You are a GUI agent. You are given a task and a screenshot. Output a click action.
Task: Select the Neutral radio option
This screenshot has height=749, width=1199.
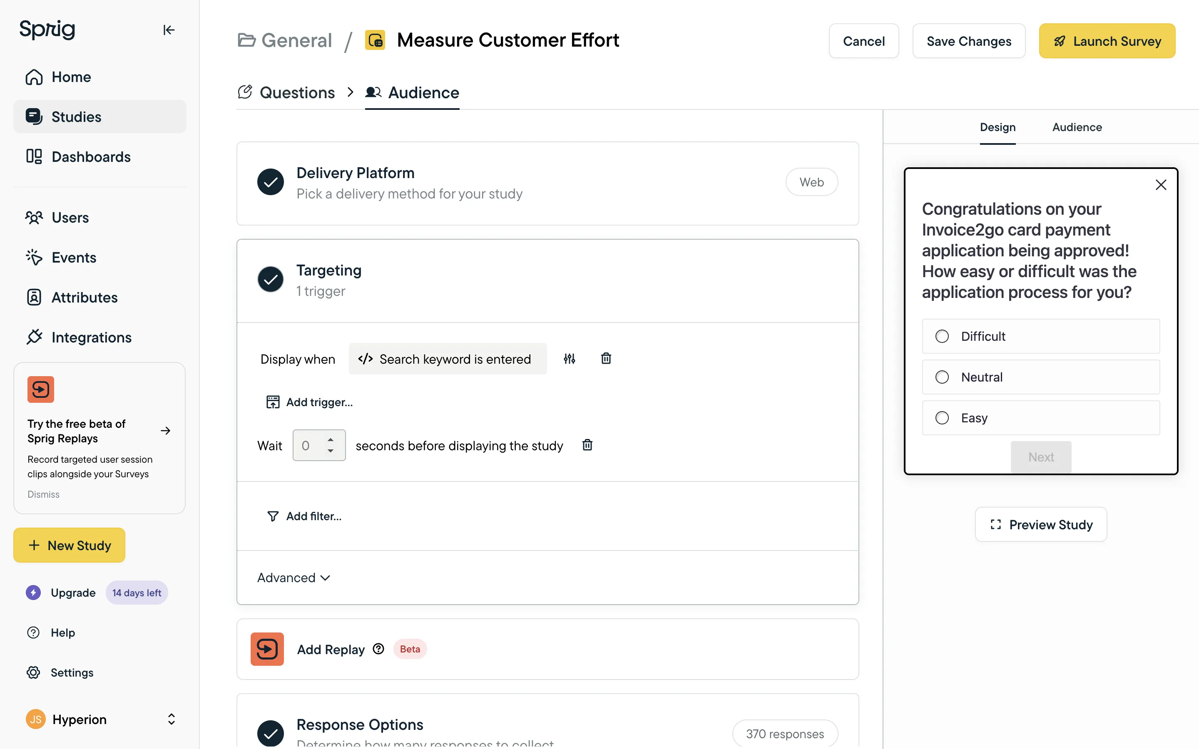pos(942,377)
